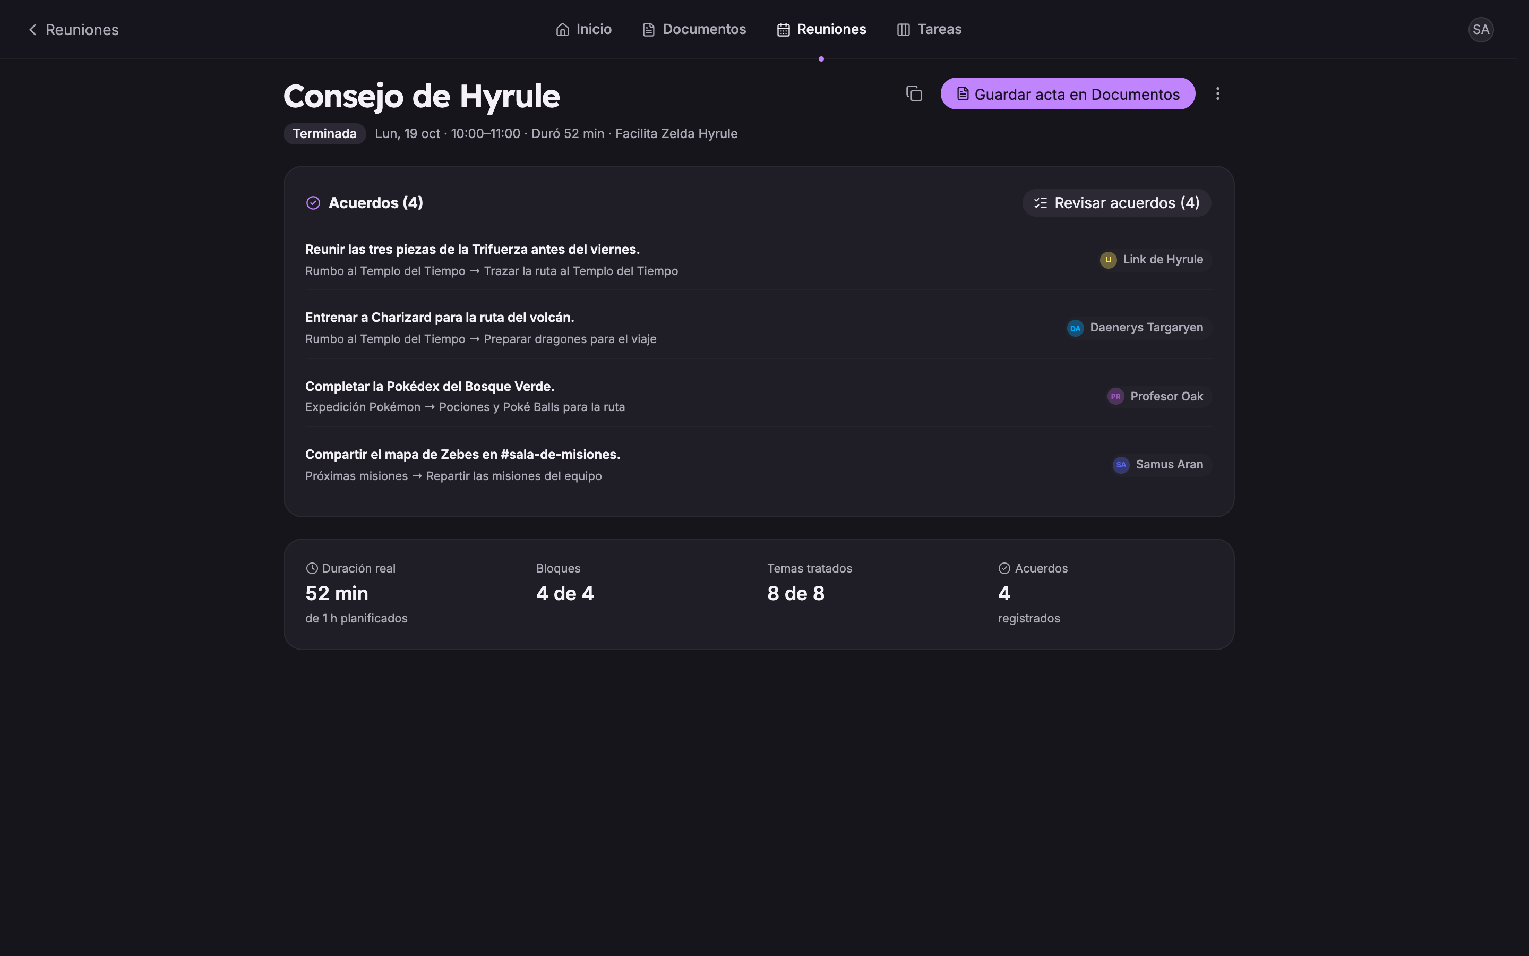Screen dimensions: 1529x956
Task: Open Completar la Pokédex agreement
Action: [758, 396]
